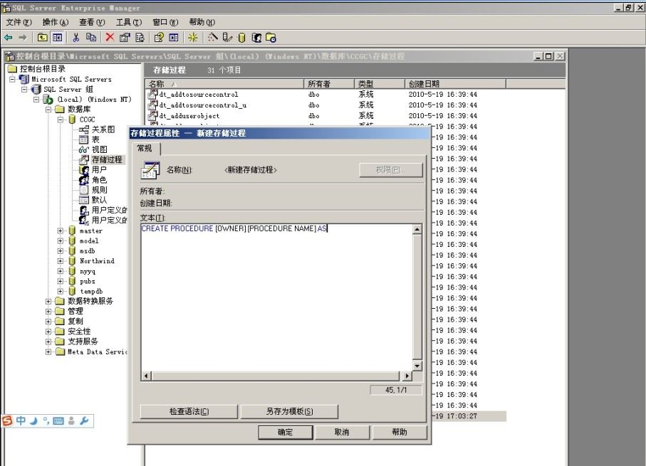This screenshot has width=646, height=466.
Task: Open the Properties toolbar icon
Action: coord(125,38)
